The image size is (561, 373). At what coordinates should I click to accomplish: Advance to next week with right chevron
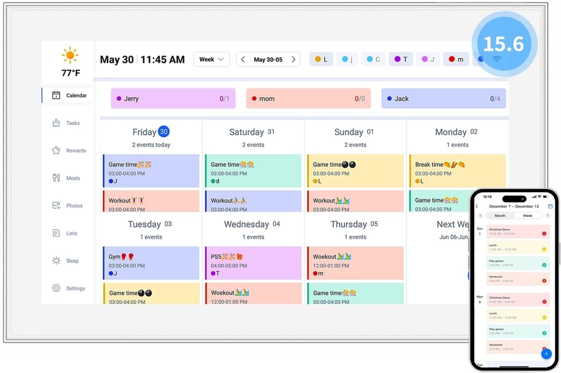(x=293, y=59)
